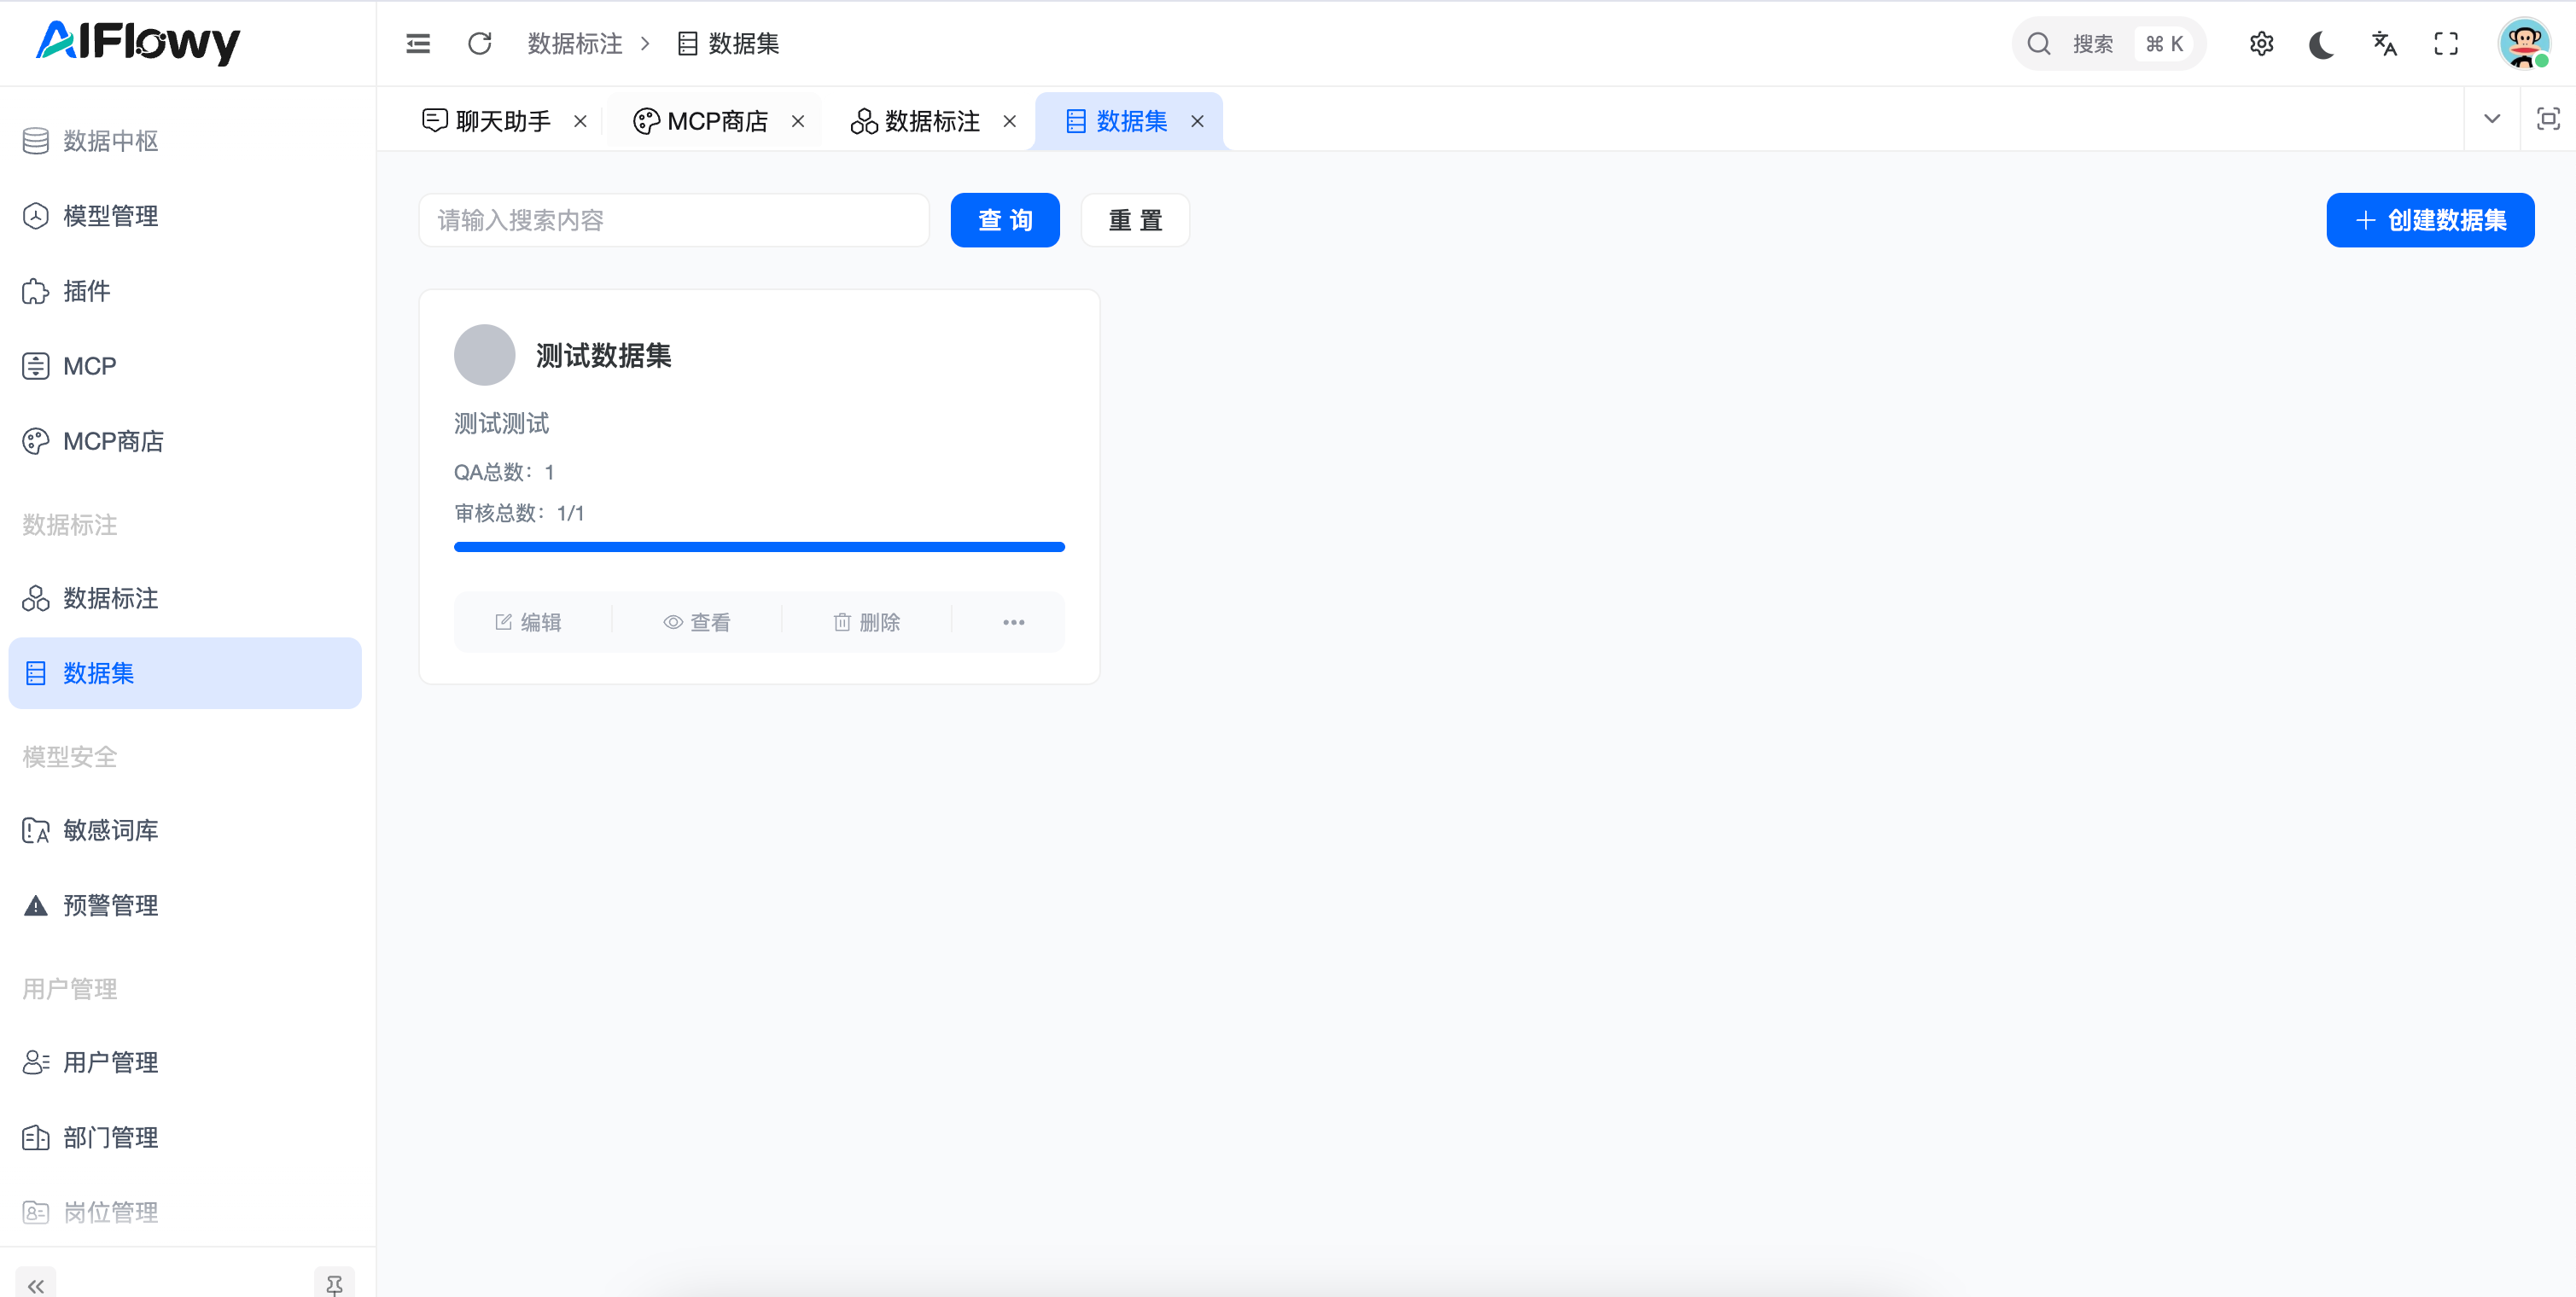
Task: Click the 查询 search button
Action: tap(1004, 220)
